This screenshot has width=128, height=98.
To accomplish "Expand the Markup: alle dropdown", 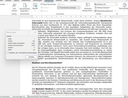I will tap(107, 4).
